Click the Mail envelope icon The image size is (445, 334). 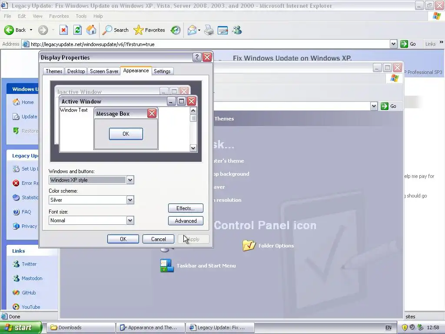192,30
